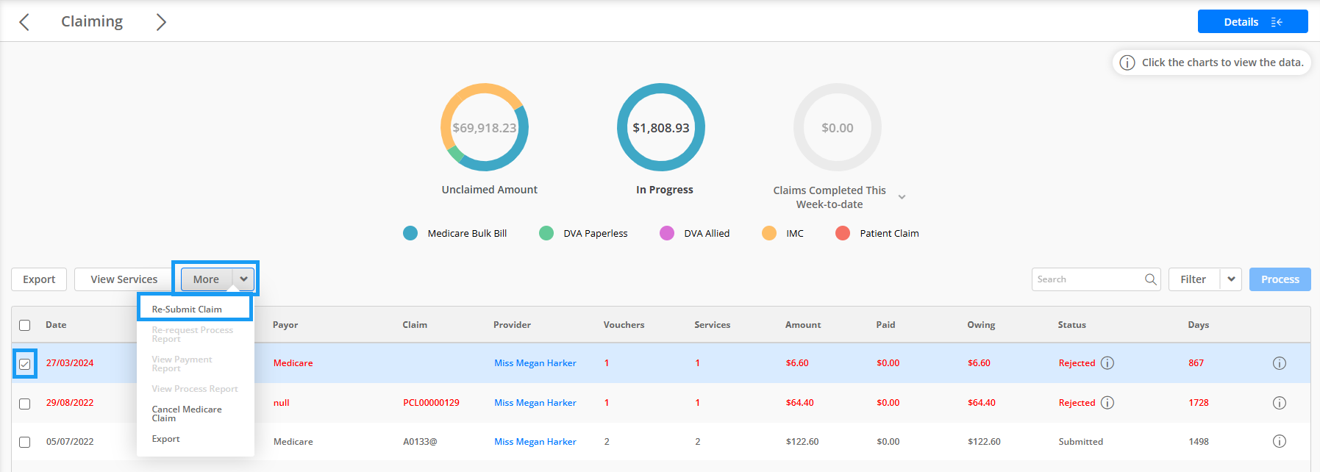Uncheck the 27/03/2024 claim checkbox
1320x472 pixels.
pos(25,364)
